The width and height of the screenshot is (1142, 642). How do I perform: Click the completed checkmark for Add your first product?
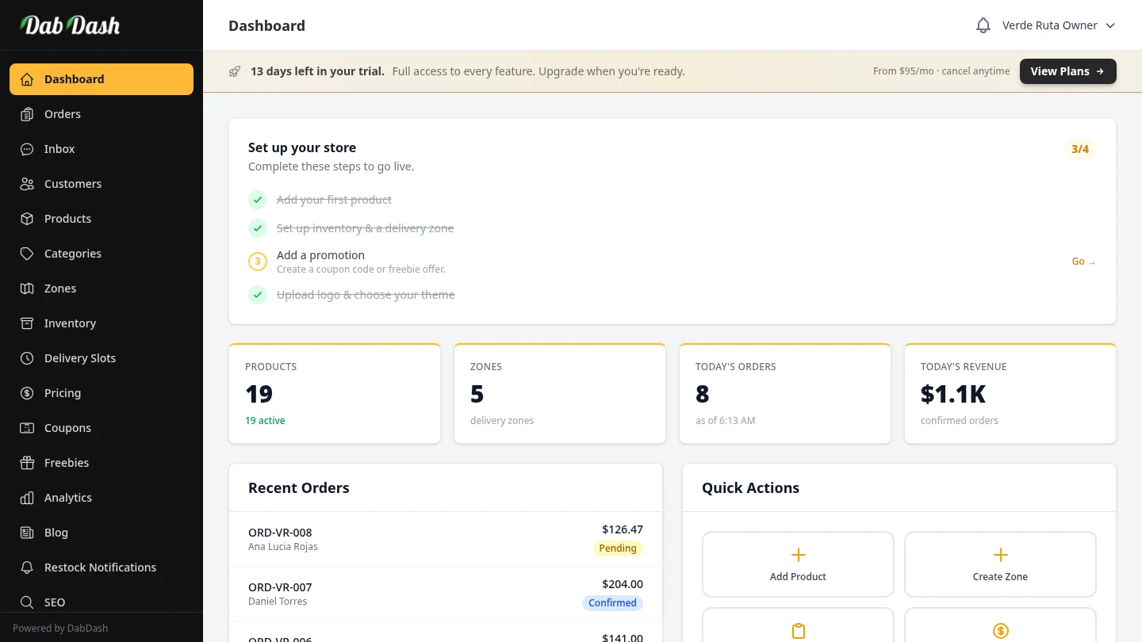click(257, 200)
